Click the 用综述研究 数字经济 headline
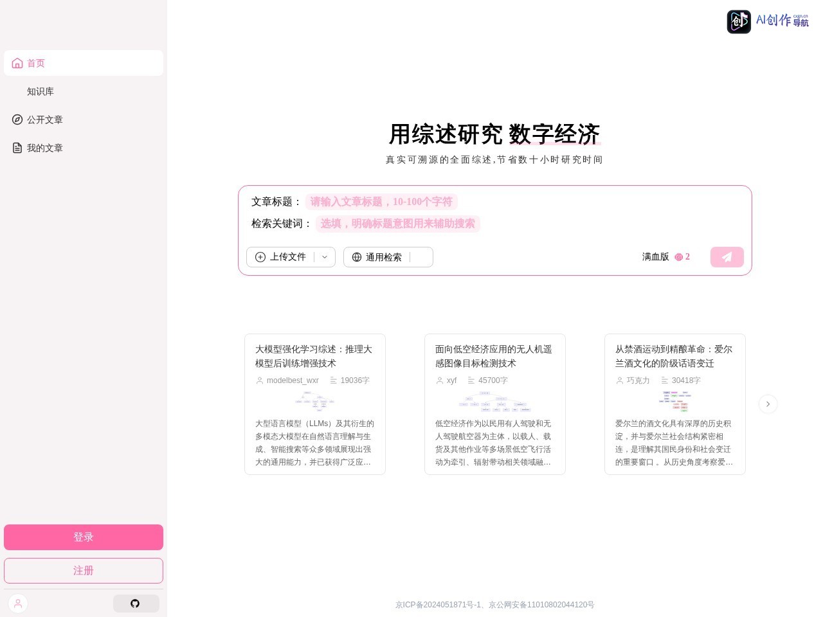 494,134
